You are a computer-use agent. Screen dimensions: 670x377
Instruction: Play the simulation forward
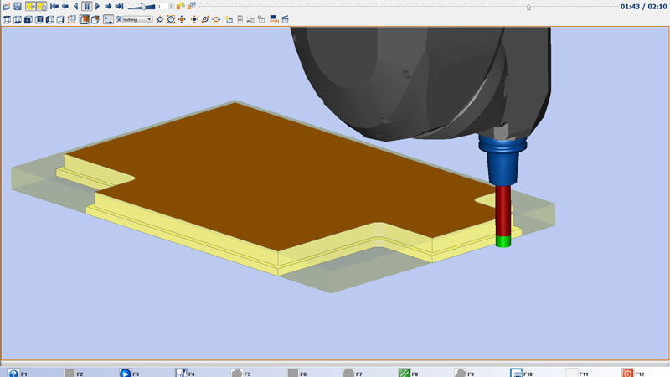[97, 6]
